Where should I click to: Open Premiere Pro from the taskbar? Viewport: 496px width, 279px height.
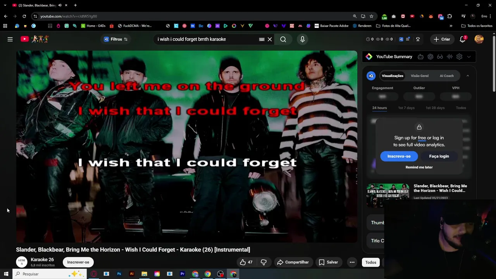pyautogui.click(x=182, y=274)
